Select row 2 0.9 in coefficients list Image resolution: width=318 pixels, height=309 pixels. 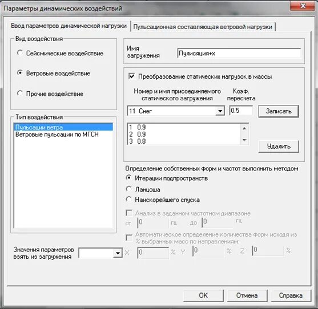184,134
